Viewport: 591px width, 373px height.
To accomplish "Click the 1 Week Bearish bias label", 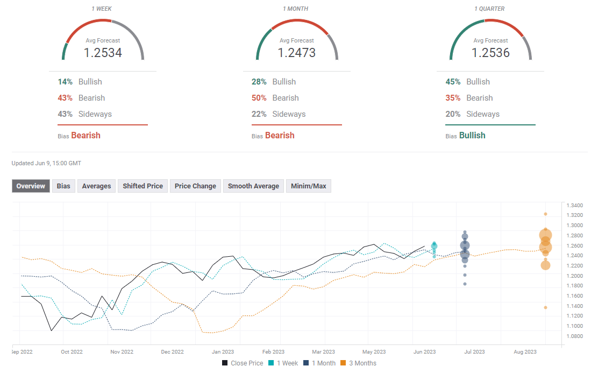I will coord(86,136).
